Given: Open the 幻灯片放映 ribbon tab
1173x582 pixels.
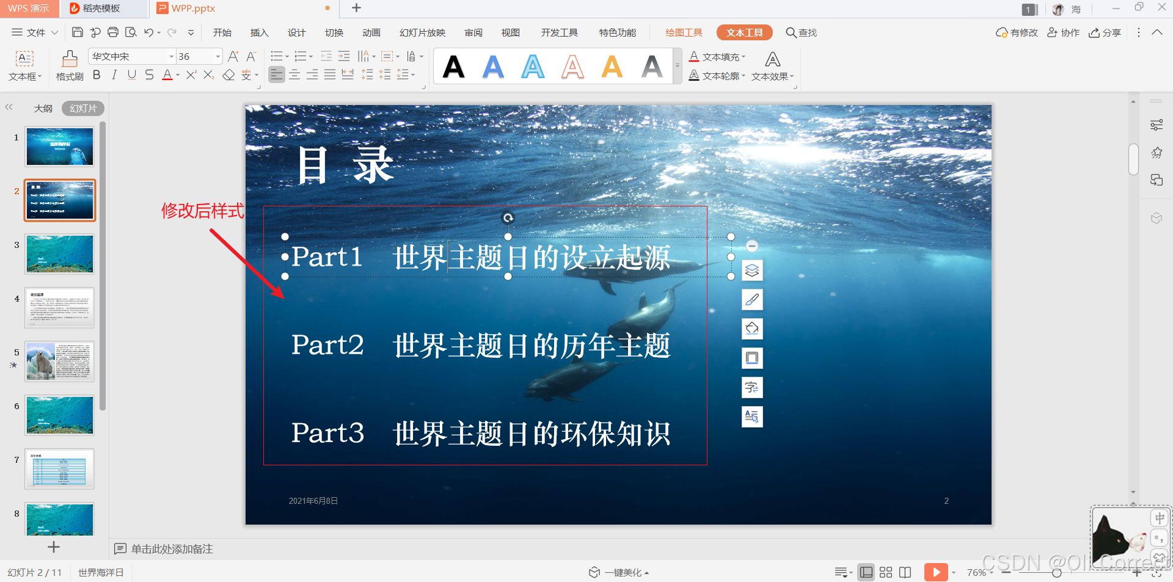Looking at the screenshot, I should click(423, 32).
